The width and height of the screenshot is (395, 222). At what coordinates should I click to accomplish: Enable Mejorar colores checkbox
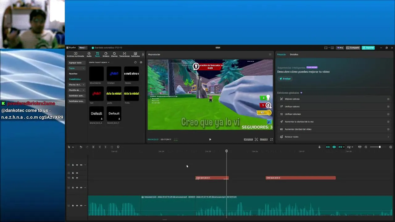388,99
